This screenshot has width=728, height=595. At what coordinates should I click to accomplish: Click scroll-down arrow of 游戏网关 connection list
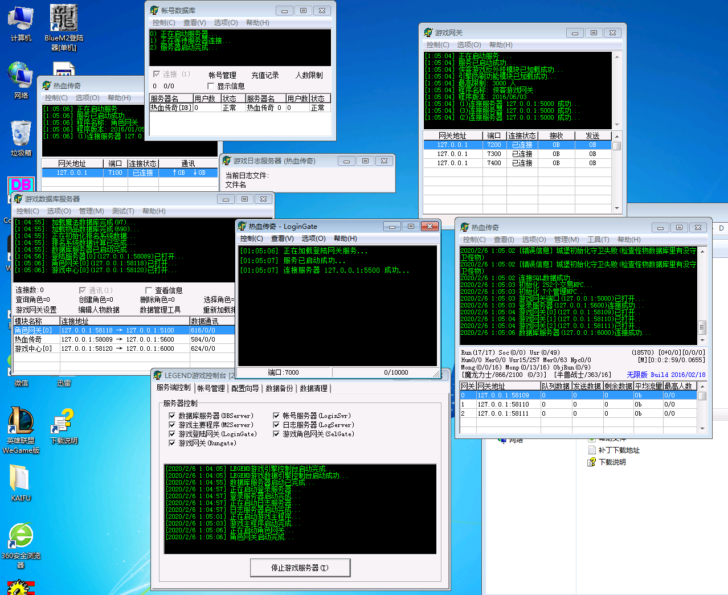[x=616, y=208]
